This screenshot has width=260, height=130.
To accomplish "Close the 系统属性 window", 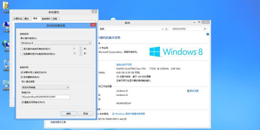I will tap(94, 11).
